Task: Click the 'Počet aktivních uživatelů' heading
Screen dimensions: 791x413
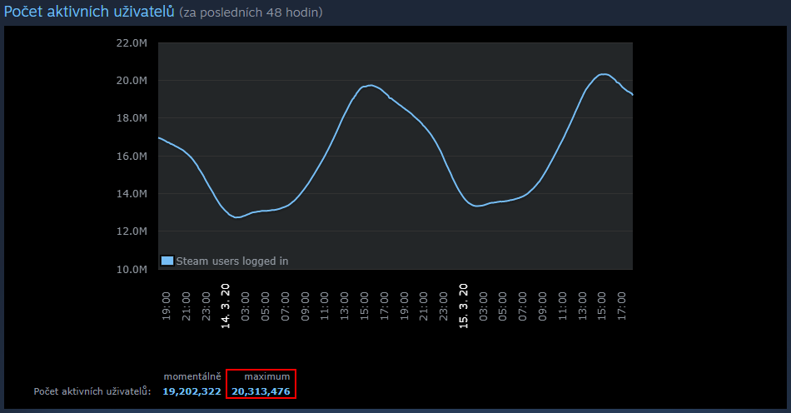Action: pos(89,12)
